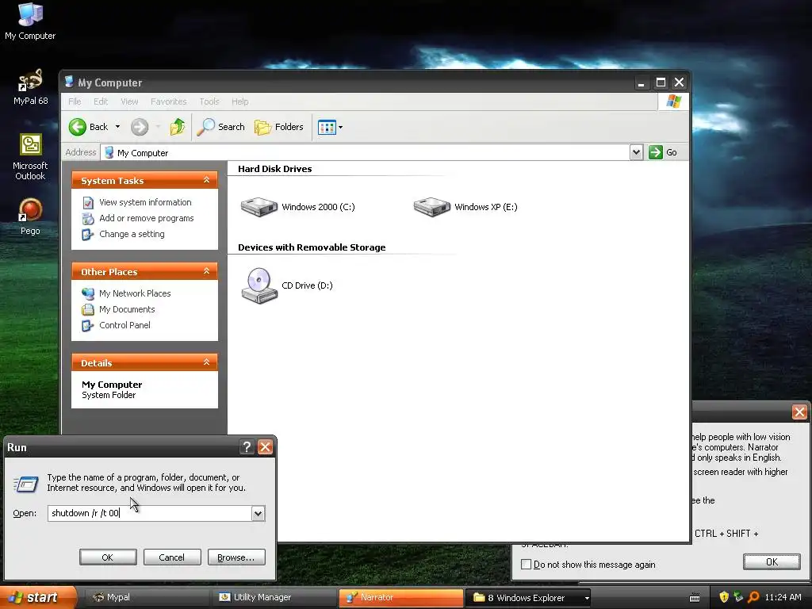
Task: Click security shield icon in system tray
Action: (724, 597)
